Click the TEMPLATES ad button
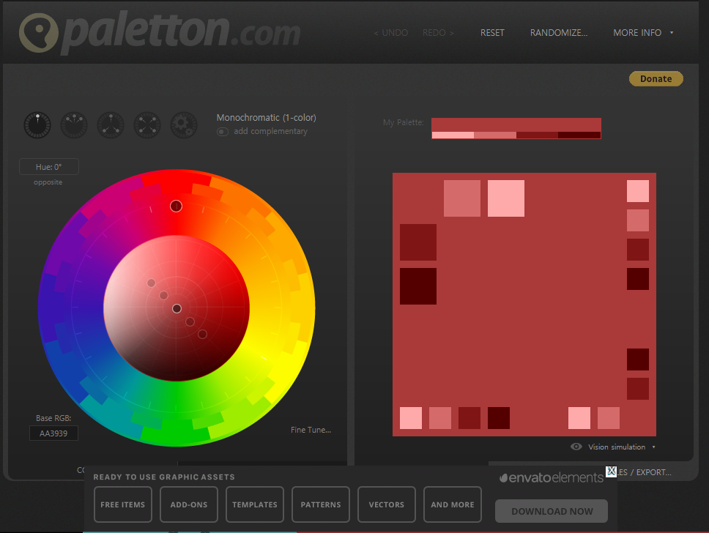 (x=255, y=504)
